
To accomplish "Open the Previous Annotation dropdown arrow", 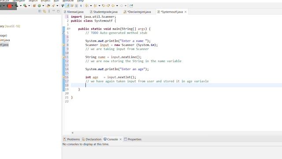I will (99, 6).
